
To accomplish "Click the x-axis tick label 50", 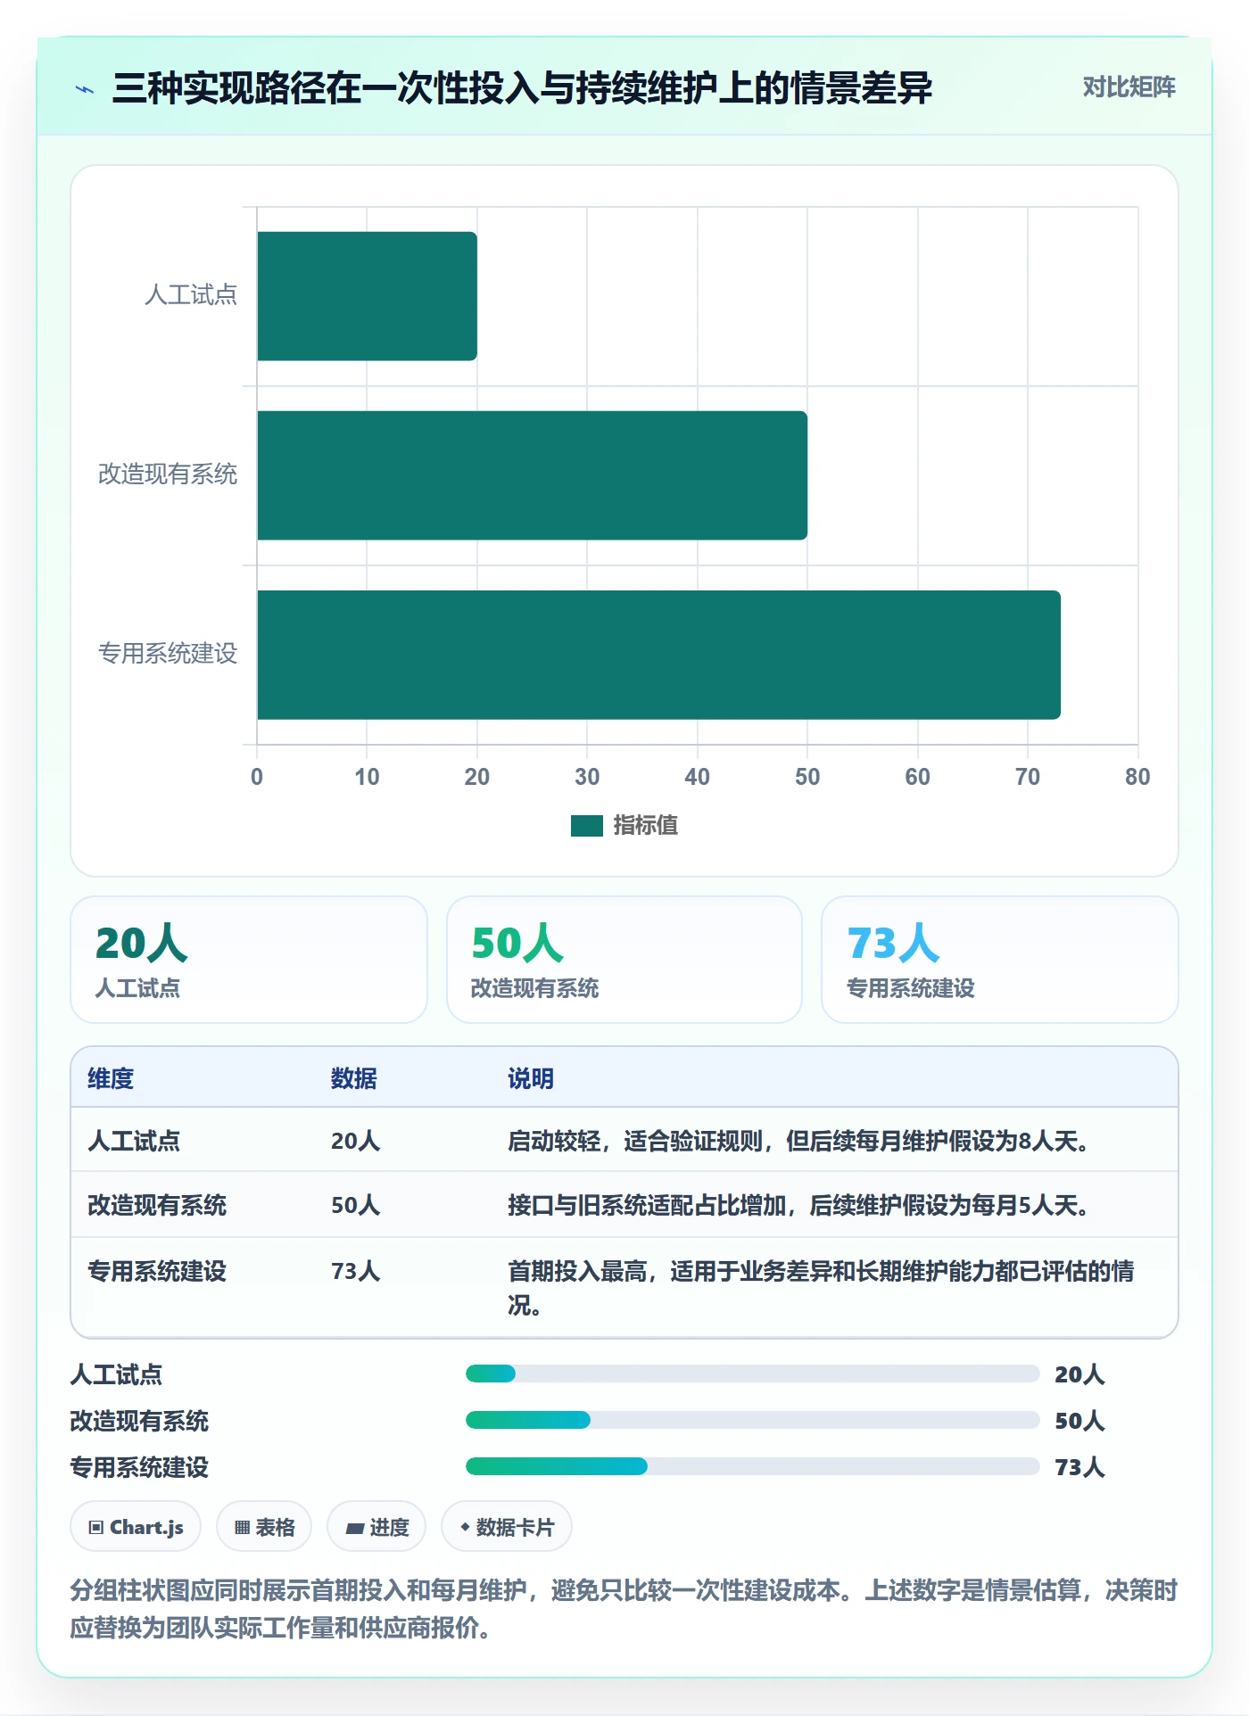I will [x=807, y=777].
